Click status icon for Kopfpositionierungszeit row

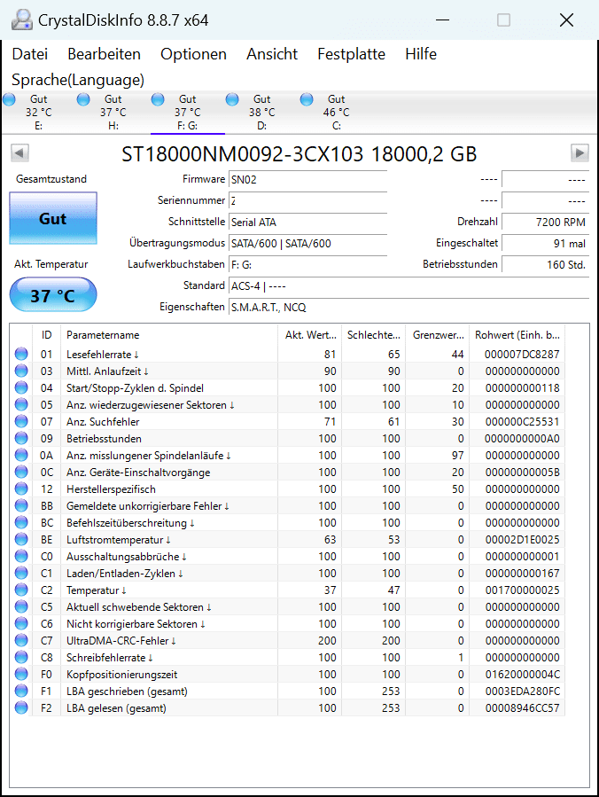(21, 674)
